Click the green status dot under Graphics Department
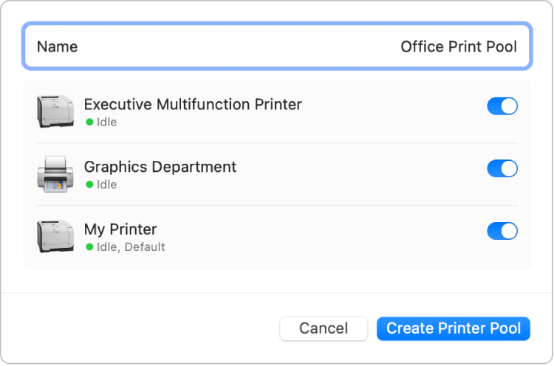554x366 pixels. 89,184
